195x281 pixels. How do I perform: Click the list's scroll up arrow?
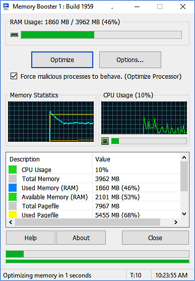(x=184, y=157)
